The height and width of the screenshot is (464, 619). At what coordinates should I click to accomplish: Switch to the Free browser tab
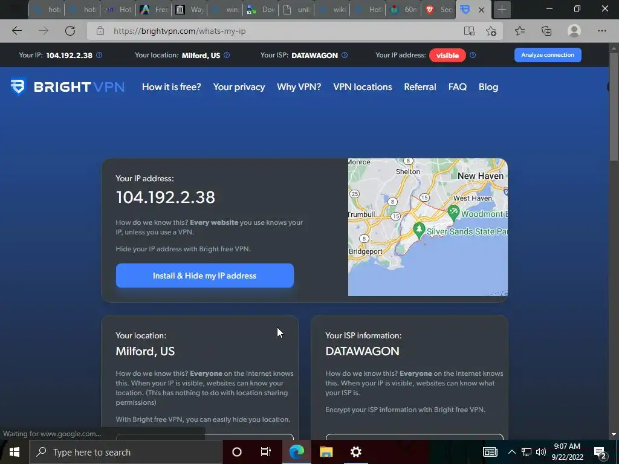[154, 10]
